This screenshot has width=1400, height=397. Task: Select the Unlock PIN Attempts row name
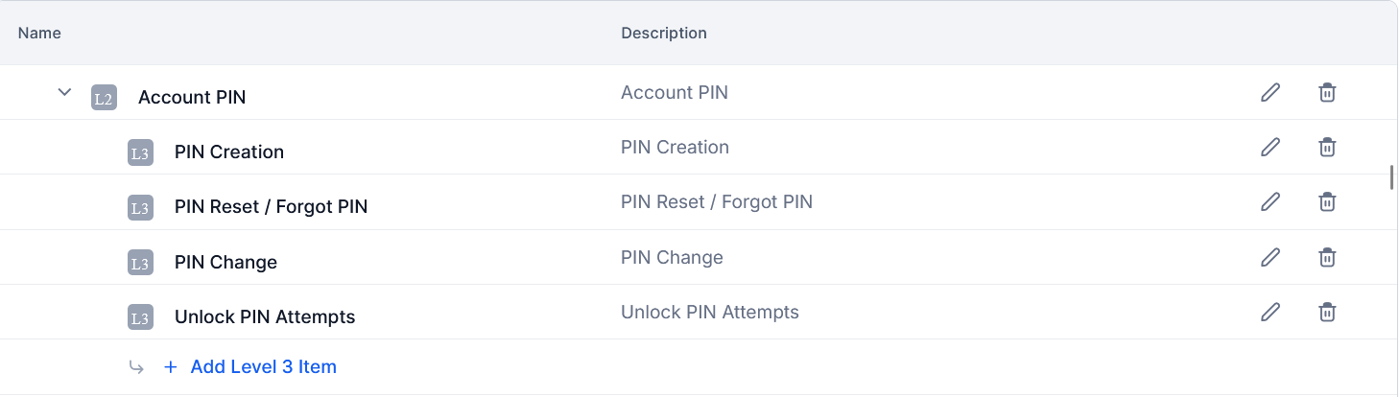pyautogui.click(x=265, y=317)
